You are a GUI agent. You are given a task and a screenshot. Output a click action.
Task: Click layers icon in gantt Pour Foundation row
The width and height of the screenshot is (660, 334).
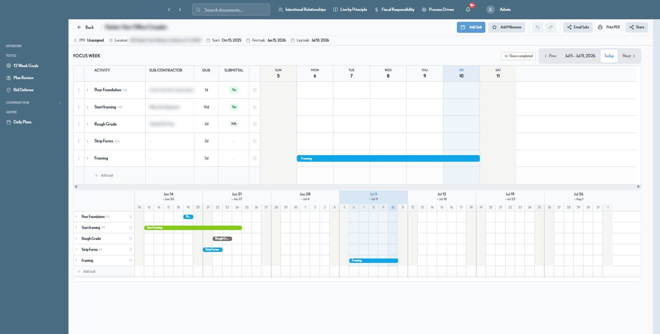131,217
